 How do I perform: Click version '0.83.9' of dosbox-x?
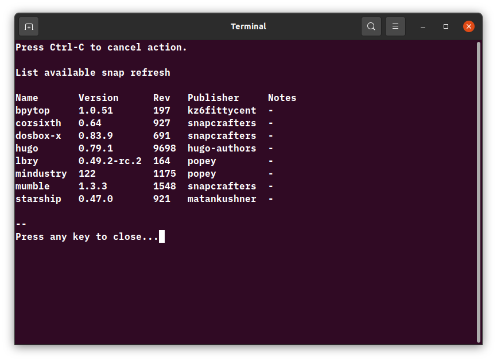96,135
